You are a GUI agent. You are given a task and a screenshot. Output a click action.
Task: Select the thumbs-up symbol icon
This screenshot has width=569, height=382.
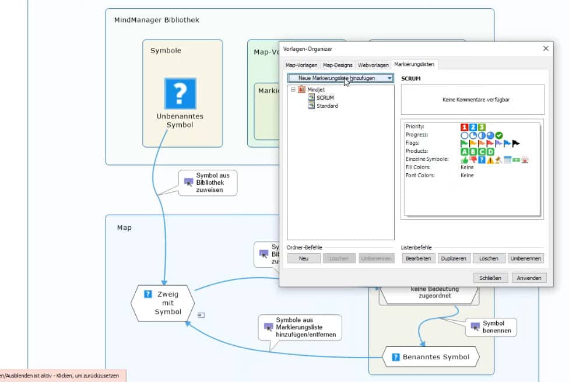465,159
